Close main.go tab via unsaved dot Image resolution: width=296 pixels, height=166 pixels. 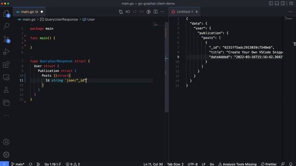coord(42,12)
